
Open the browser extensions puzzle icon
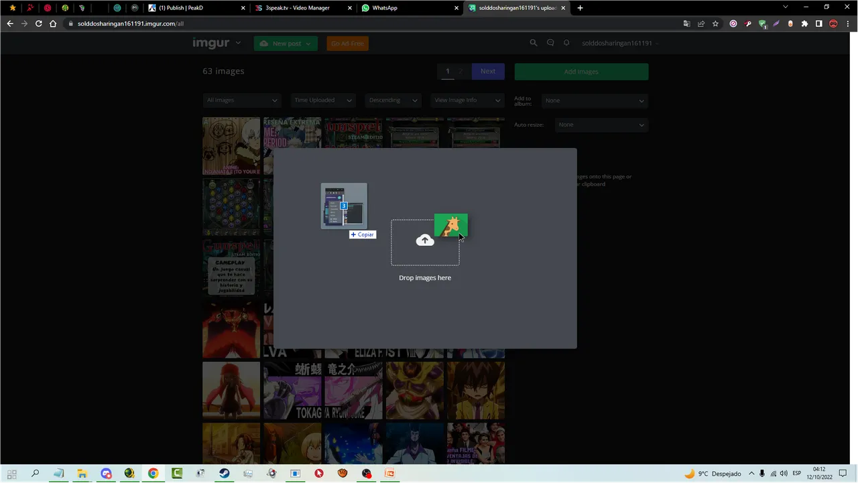(804, 23)
